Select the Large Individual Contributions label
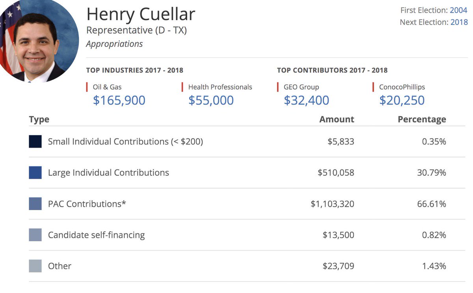The height and width of the screenshot is (293, 473). pos(108,173)
